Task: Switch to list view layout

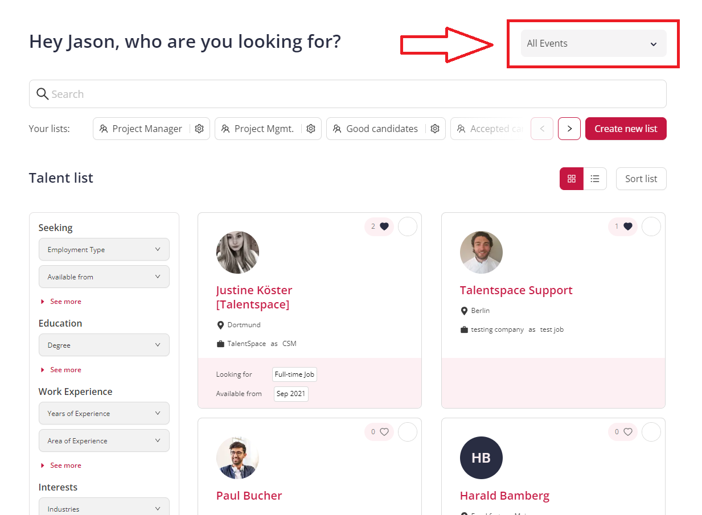Action: coord(595,179)
